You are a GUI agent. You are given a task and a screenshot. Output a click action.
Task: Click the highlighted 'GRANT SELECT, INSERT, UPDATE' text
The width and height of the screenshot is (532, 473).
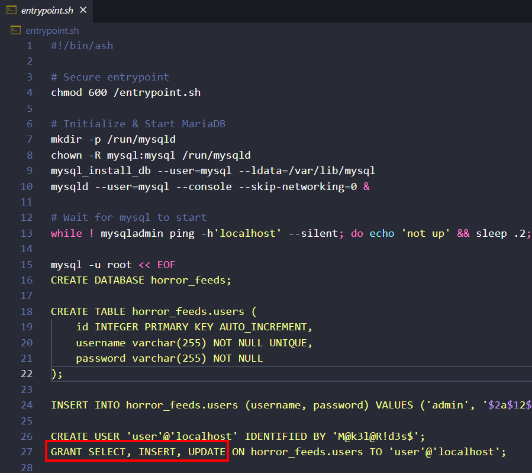point(138,452)
